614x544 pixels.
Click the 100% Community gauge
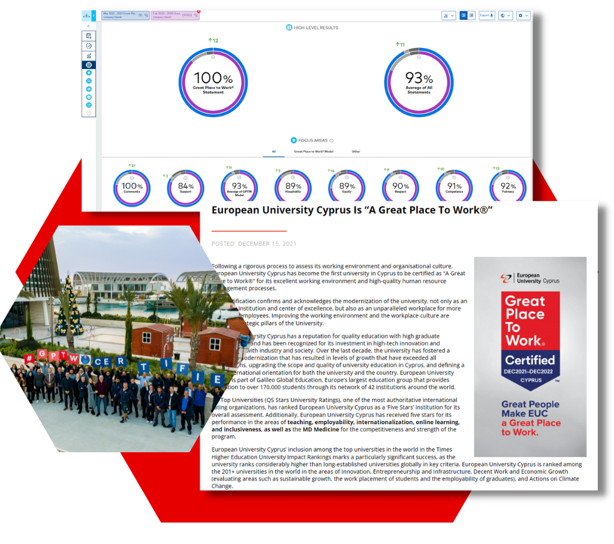(x=131, y=188)
